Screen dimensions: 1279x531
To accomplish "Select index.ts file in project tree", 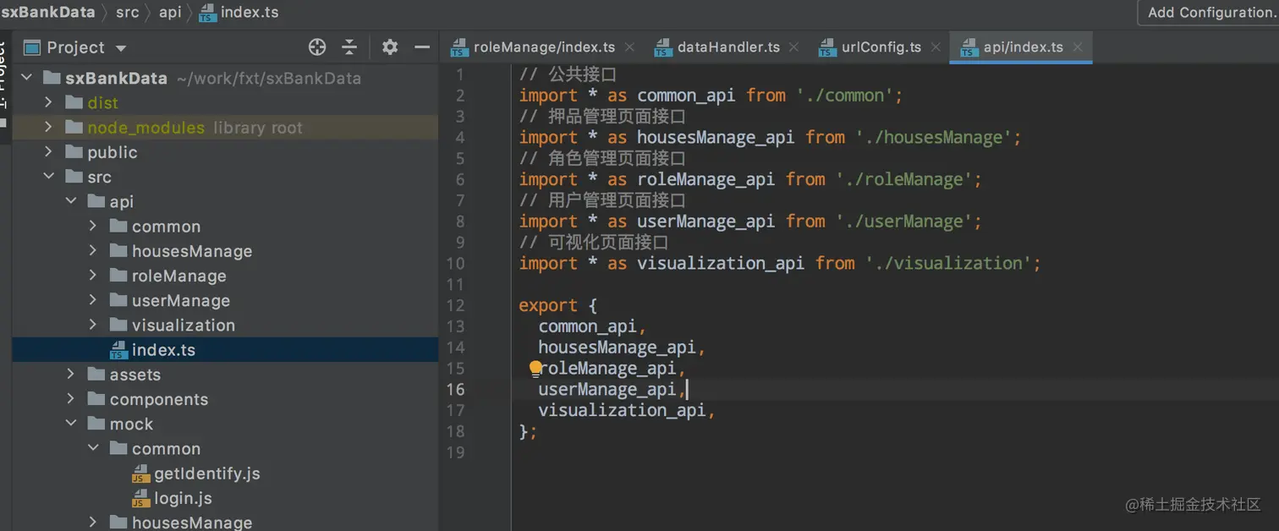I will [225, 350].
